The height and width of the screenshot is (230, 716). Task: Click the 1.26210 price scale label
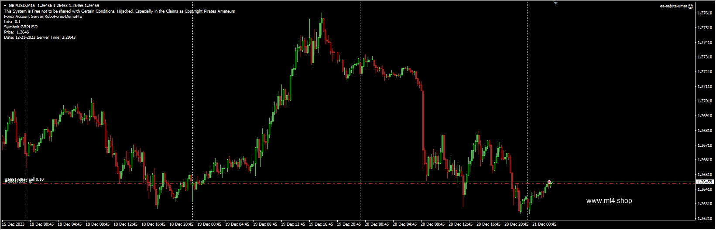tap(705, 218)
